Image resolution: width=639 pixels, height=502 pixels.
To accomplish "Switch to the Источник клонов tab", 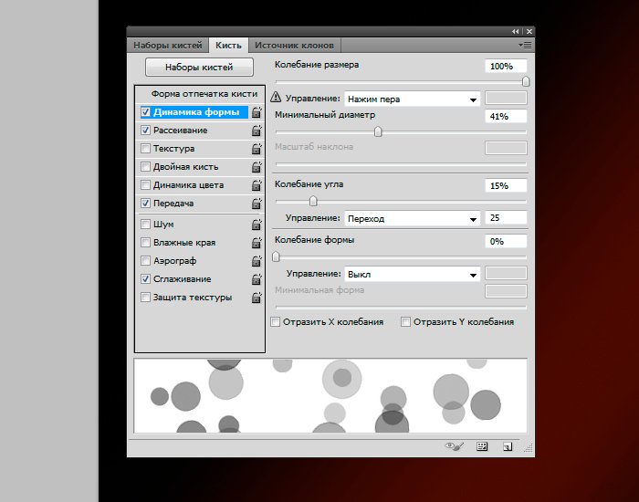I will coord(294,45).
